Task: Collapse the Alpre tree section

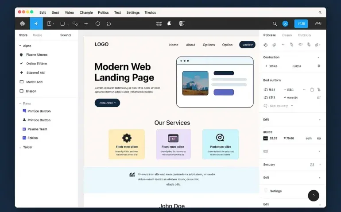Action: pyautogui.click(x=20, y=46)
